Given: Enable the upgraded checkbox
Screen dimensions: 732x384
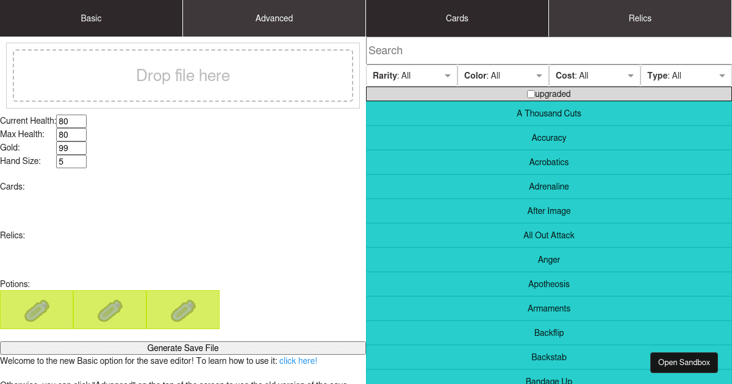Looking at the screenshot, I should tap(530, 93).
